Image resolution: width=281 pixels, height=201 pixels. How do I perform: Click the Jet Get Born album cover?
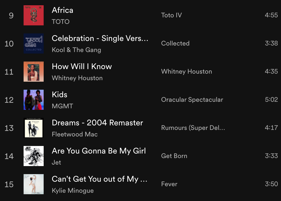point(34,156)
